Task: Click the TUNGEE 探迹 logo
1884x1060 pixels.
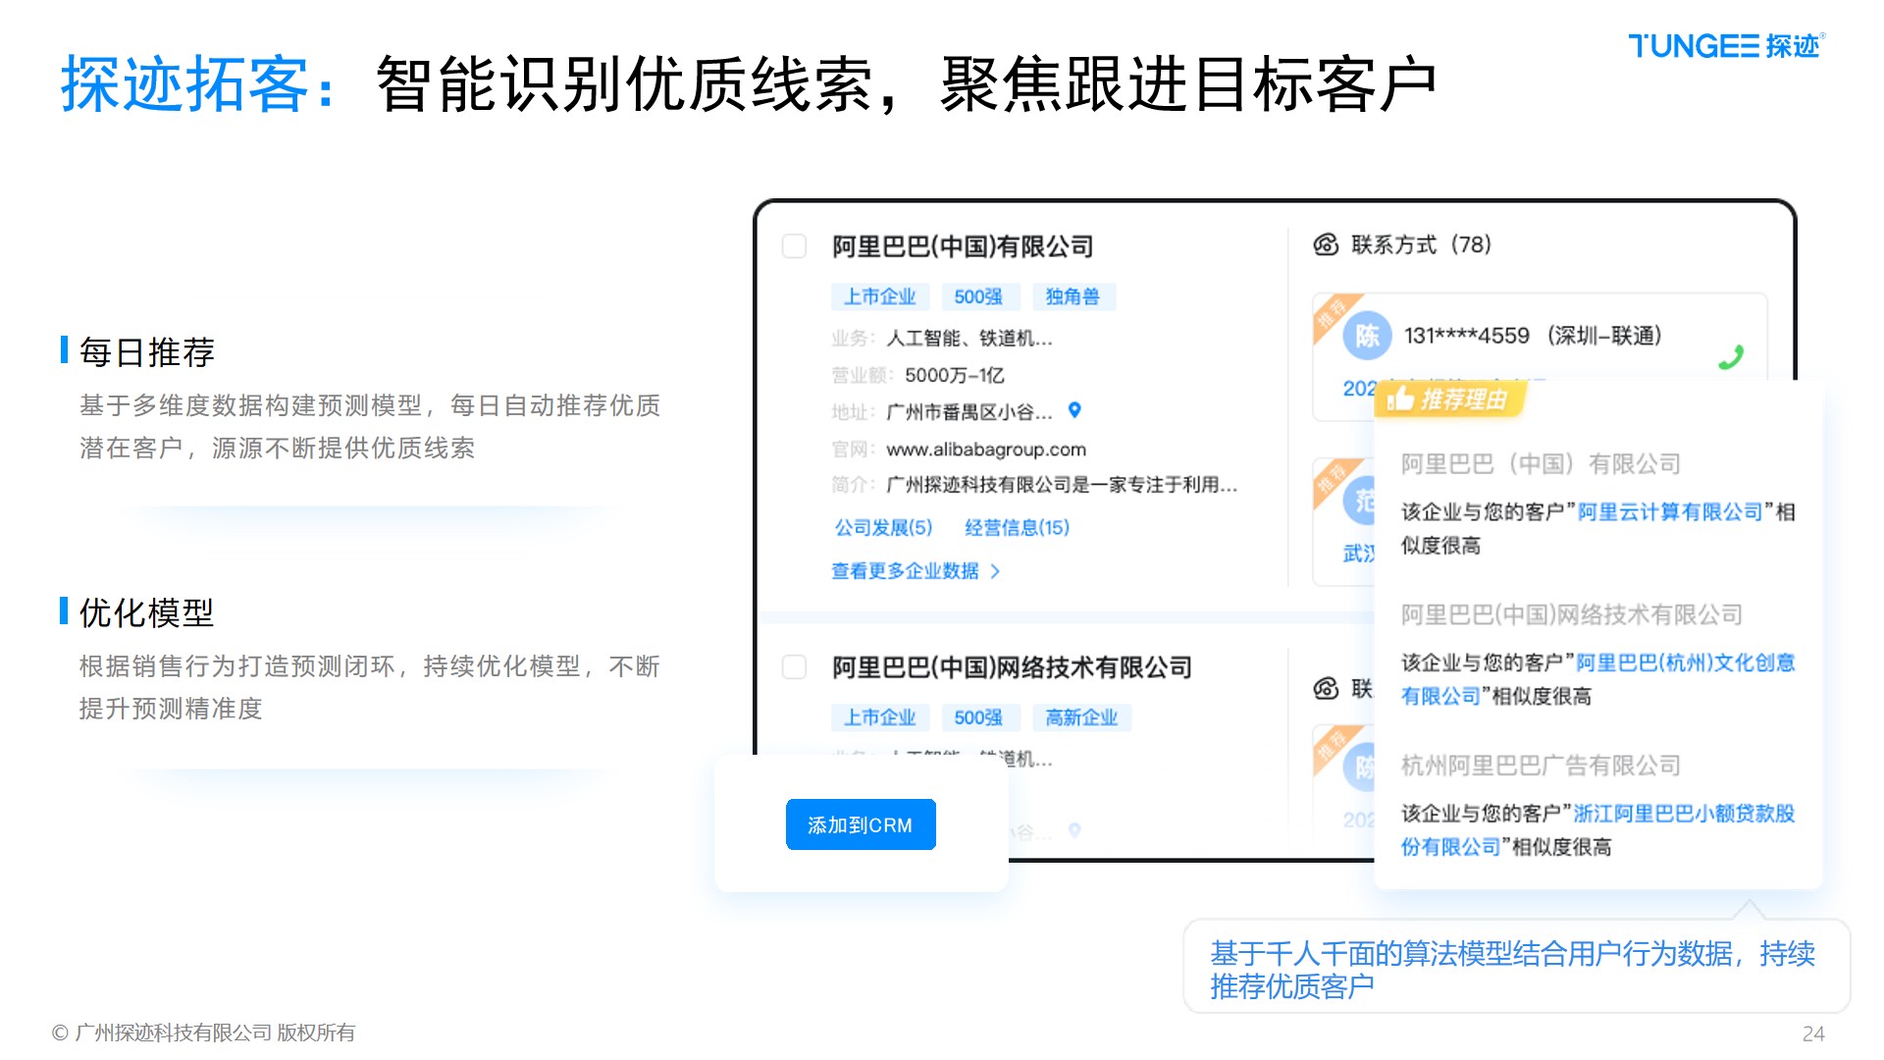Action: click(1725, 46)
